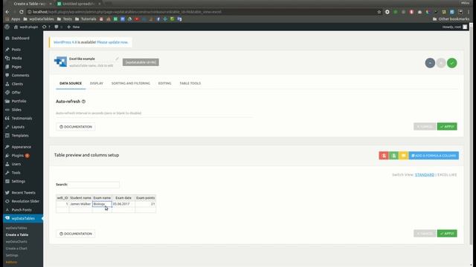This screenshot has height=267, width=476.
Task: Switch to the Display tab
Action: (97, 83)
